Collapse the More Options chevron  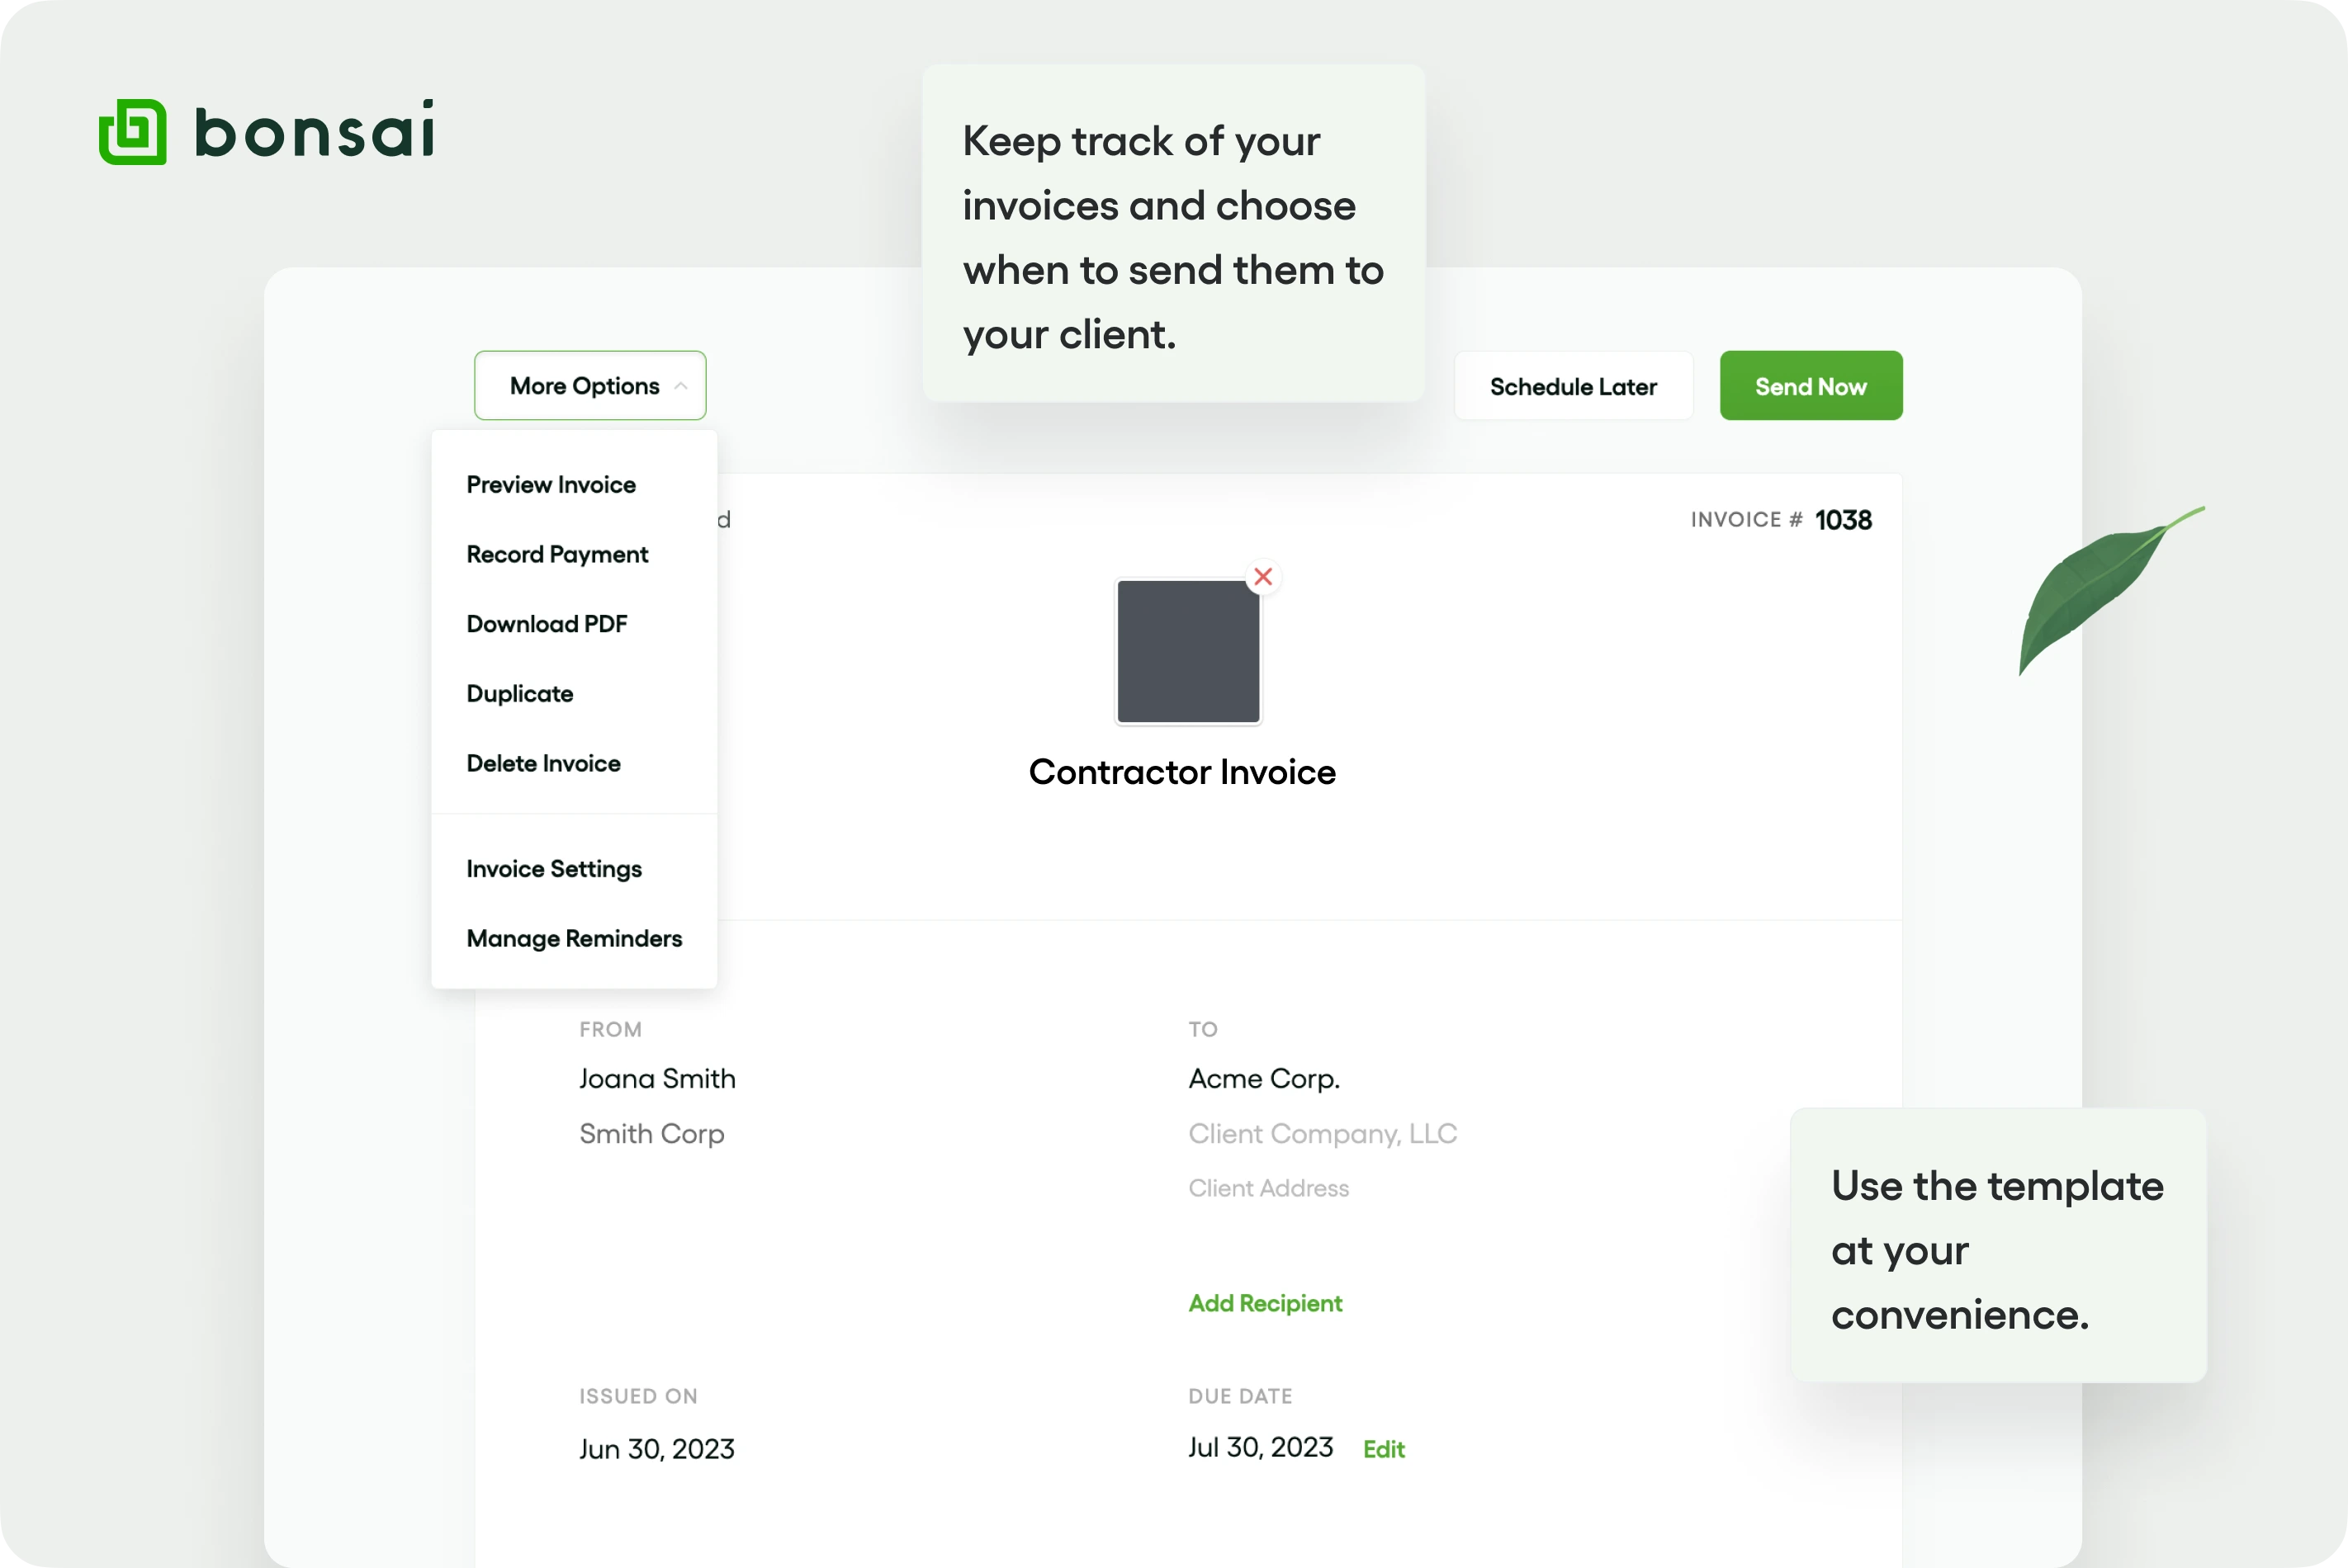(x=680, y=386)
